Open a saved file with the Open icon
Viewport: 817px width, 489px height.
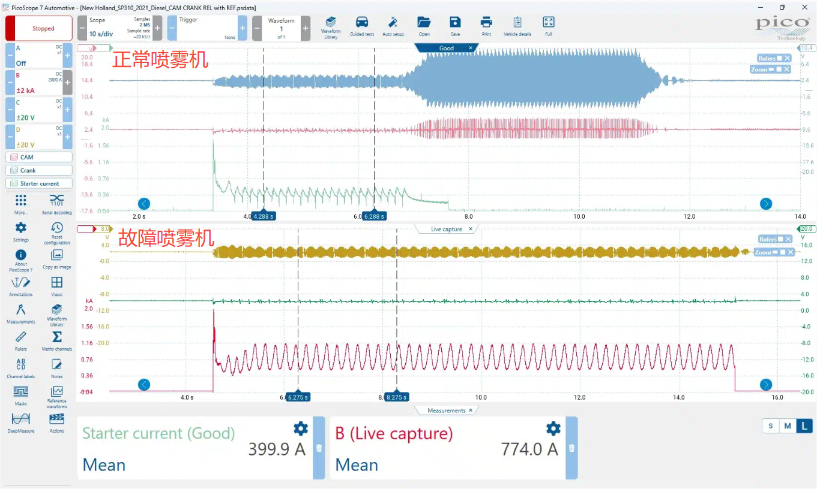click(424, 26)
